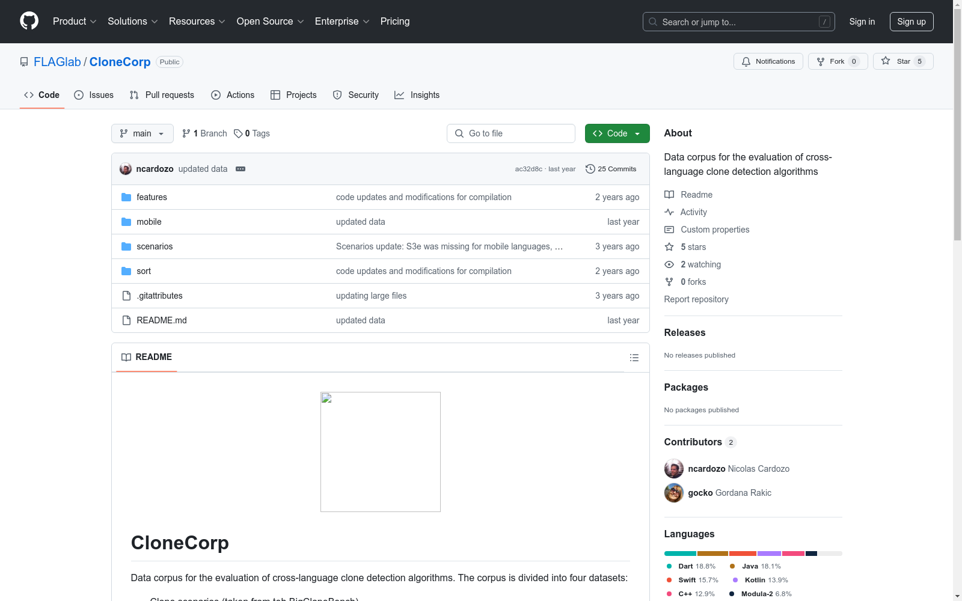Click the branch icon next to 1 Branch
The width and height of the screenshot is (962, 601).
(186, 133)
